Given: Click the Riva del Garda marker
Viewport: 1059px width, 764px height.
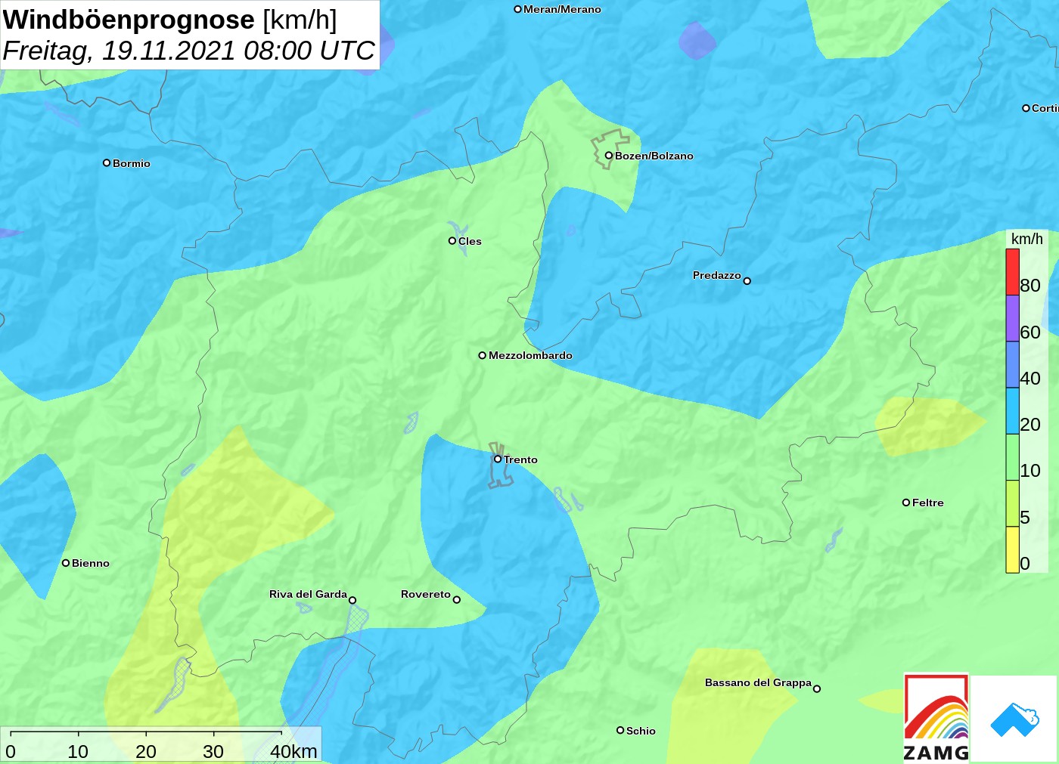Looking at the screenshot, I should click(352, 601).
